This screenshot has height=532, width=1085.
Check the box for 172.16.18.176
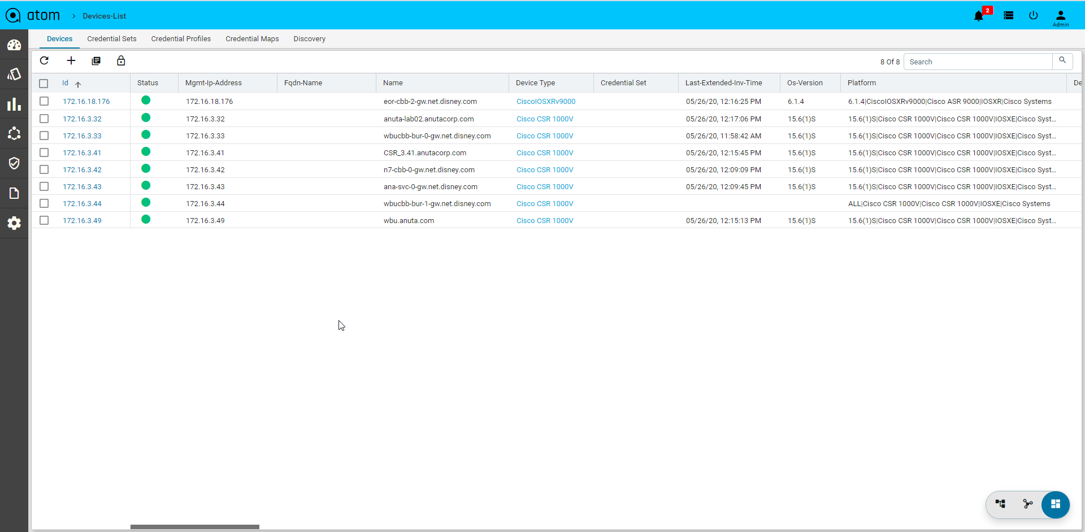click(x=44, y=101)
